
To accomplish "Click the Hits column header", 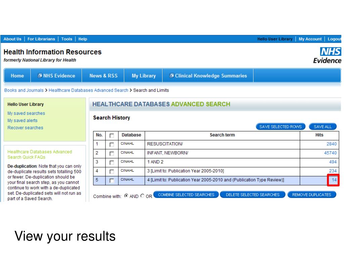I will 319,135.
